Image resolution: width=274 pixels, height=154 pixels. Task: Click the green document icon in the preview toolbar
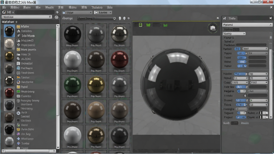coord(140,25)
